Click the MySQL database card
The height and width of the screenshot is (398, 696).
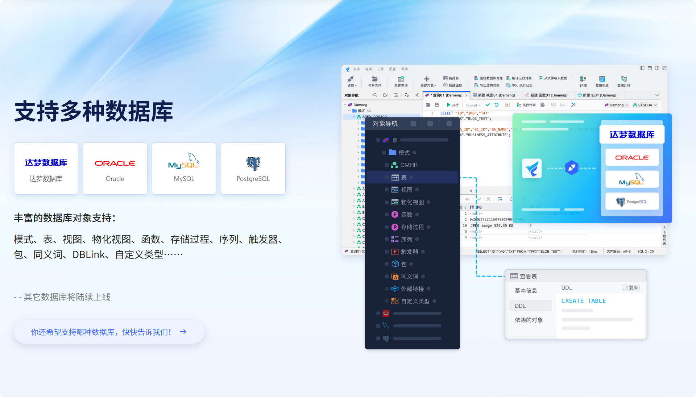pos(184,169)
